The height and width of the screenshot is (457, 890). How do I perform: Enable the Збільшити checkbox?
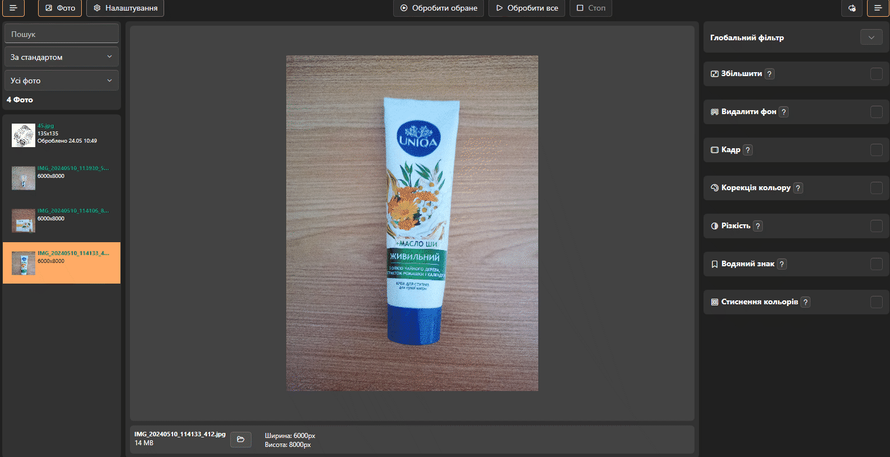point(877,74)
